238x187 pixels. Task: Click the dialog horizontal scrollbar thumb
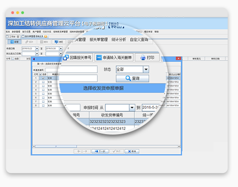coord(56,147)
